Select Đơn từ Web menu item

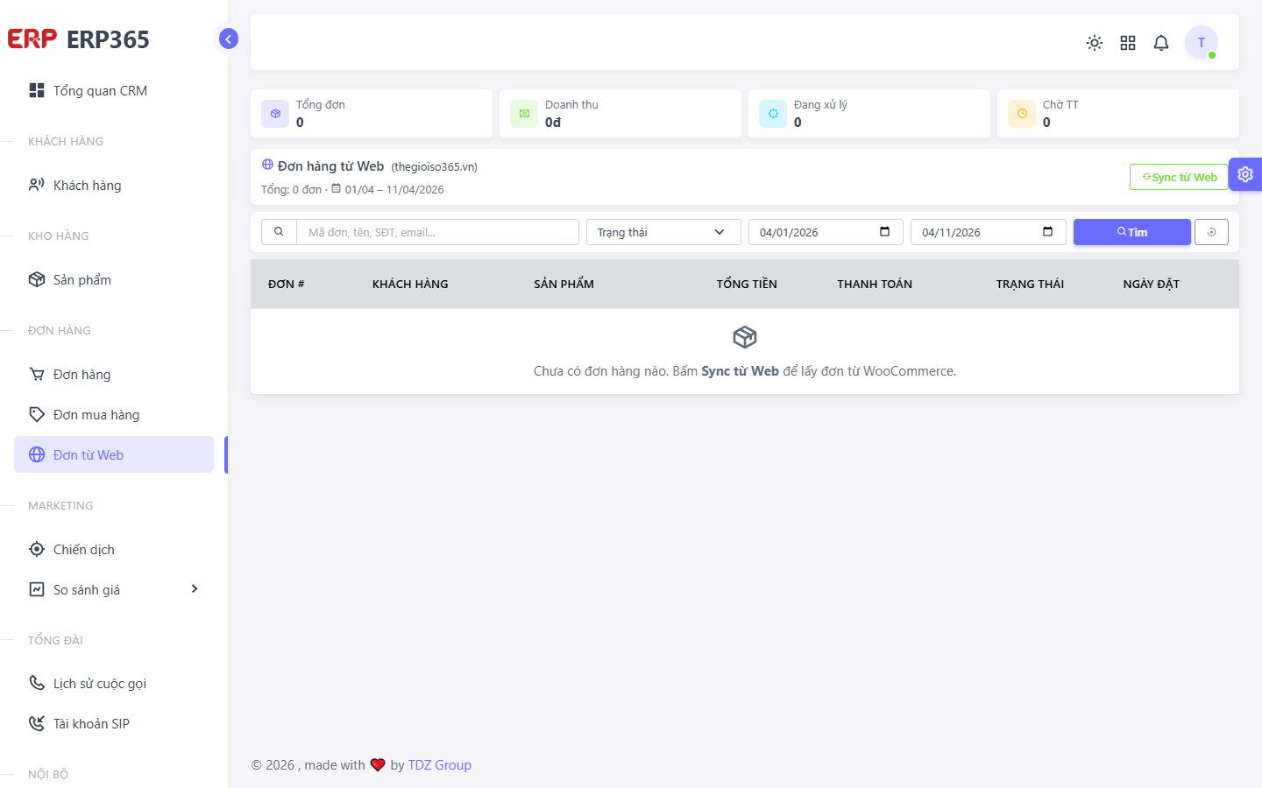click(x=114, y=454)
